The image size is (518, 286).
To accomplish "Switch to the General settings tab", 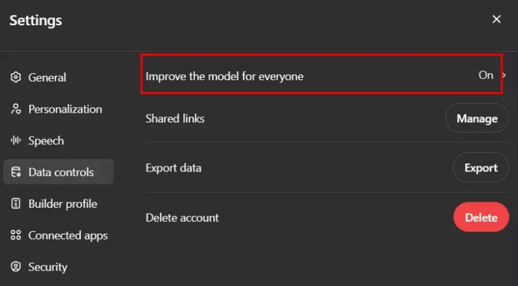I will [47, 78].
